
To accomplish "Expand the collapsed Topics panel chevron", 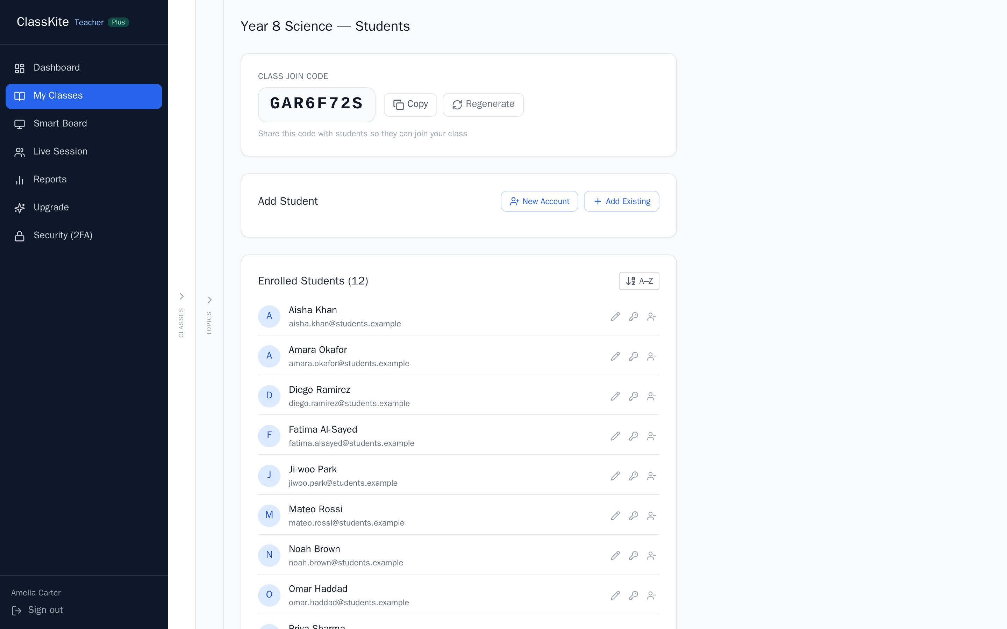I will [x=209, y=300].
